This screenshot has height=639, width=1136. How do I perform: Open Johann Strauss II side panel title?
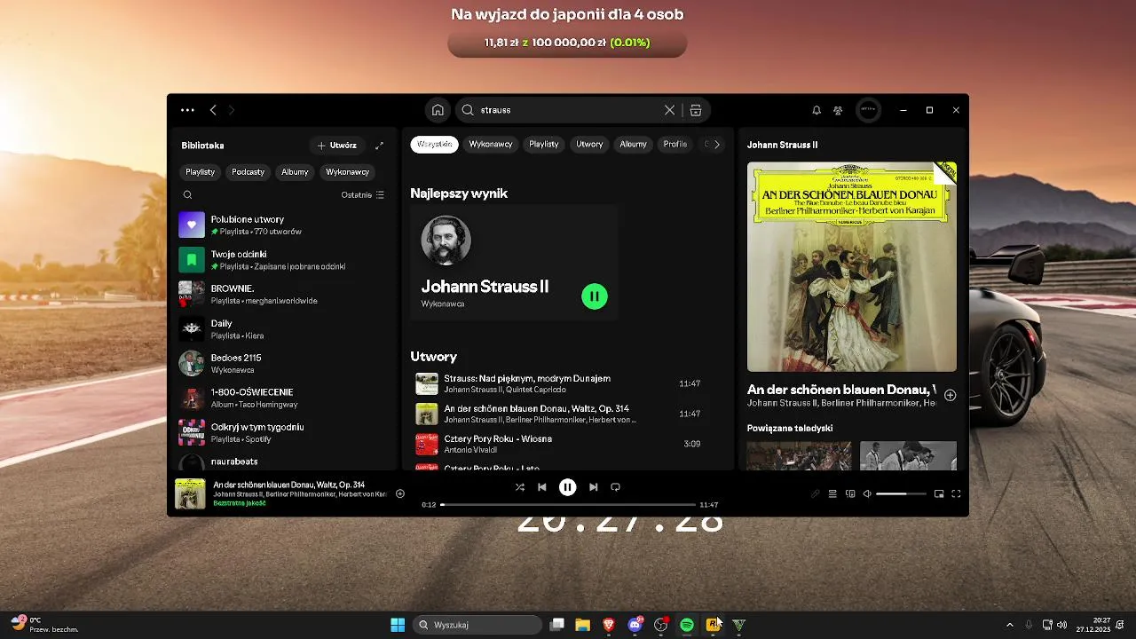click(782, 145)
